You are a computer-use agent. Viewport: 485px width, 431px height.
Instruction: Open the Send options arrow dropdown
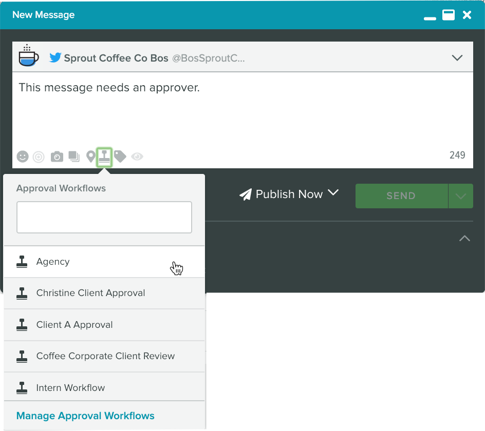460,196
